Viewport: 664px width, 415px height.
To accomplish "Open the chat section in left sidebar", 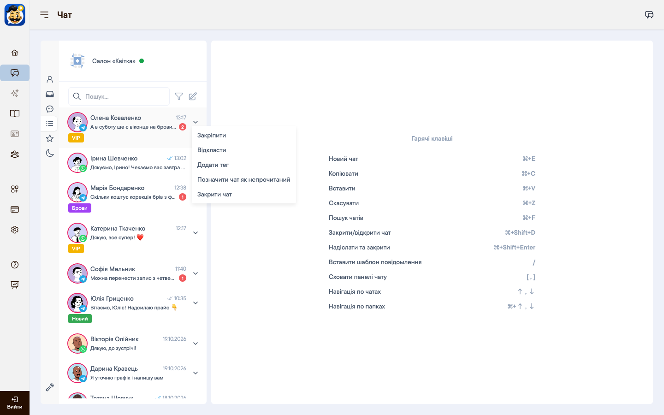I will (x=15, y=73).
